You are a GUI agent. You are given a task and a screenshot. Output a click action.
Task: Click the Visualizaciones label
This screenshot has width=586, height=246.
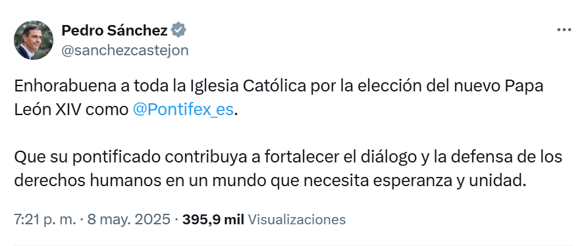(x=297, y=220)
